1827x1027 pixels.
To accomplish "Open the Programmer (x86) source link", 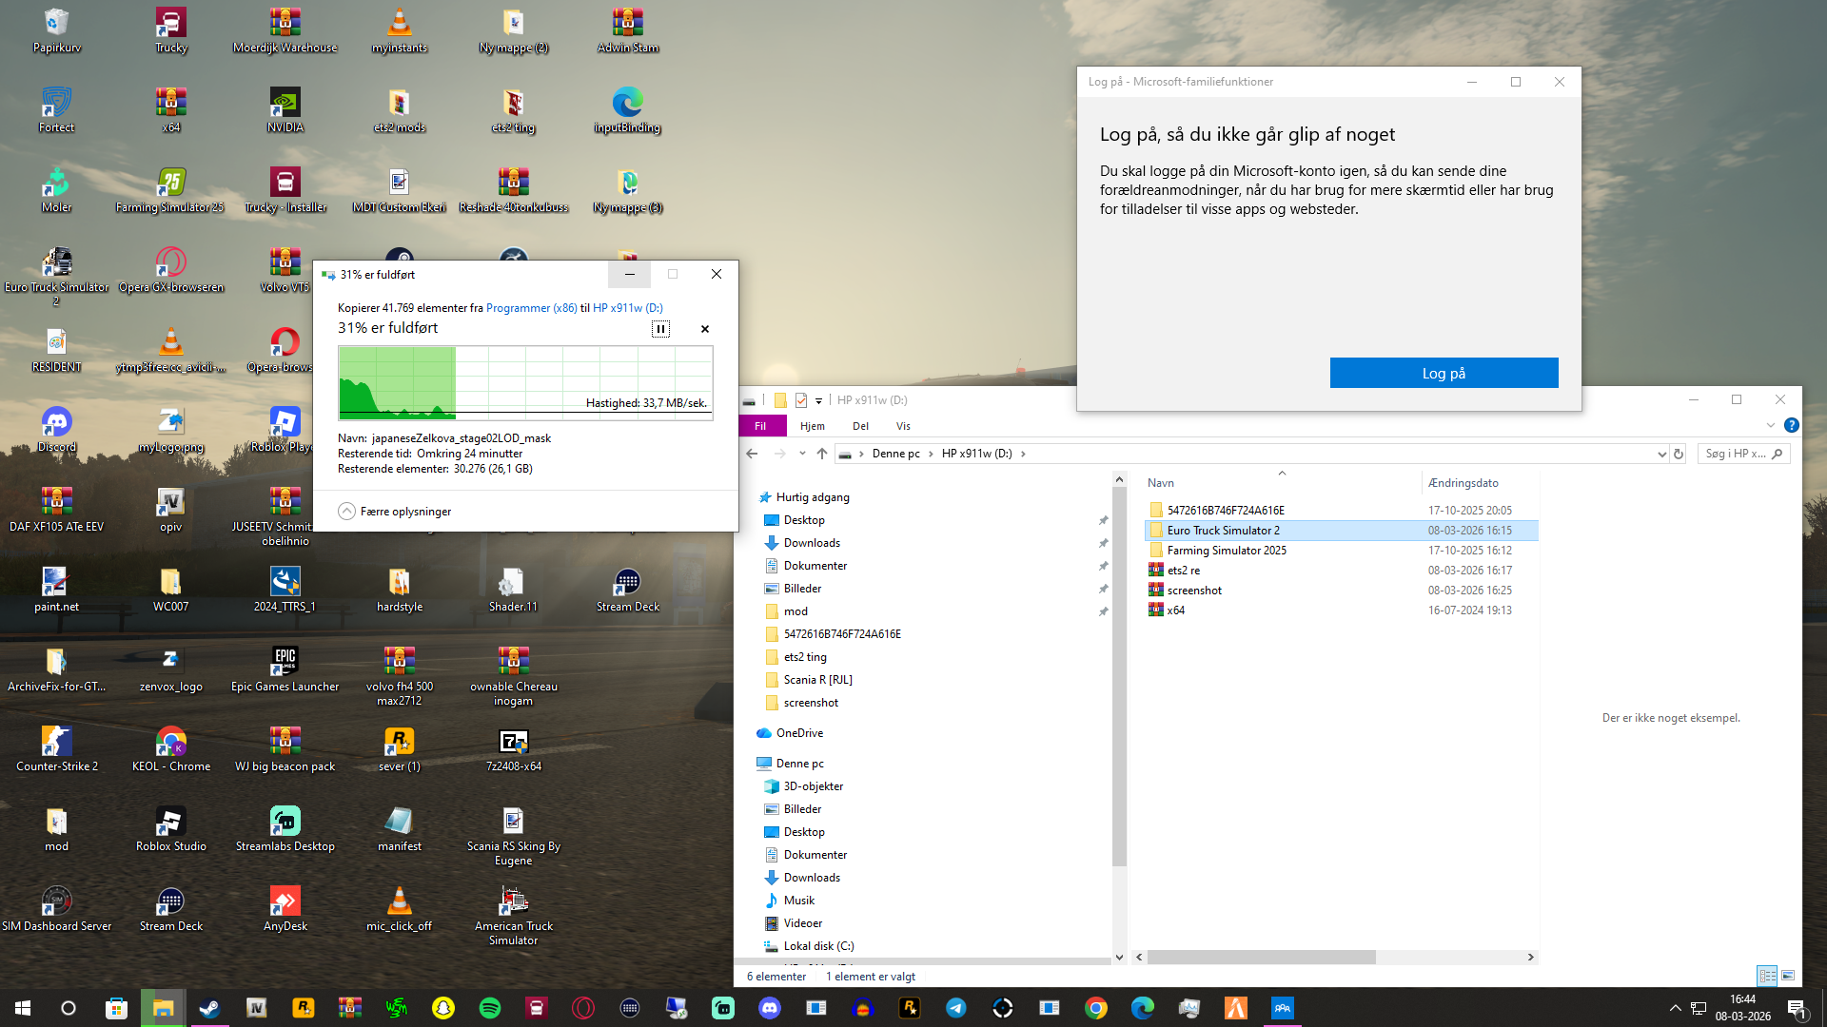I will [x=531, y=308].
